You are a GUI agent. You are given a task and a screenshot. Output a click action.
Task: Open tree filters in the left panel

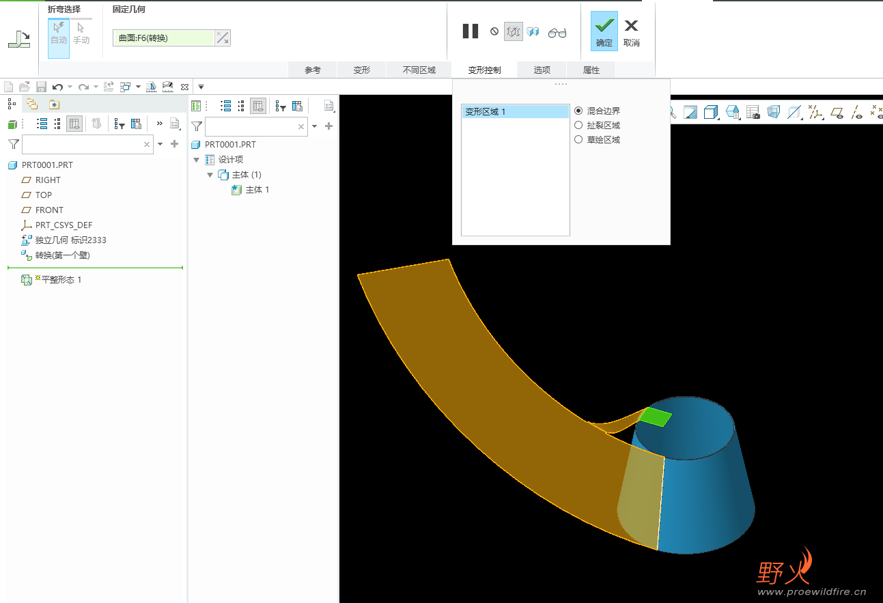coord(120,124)
